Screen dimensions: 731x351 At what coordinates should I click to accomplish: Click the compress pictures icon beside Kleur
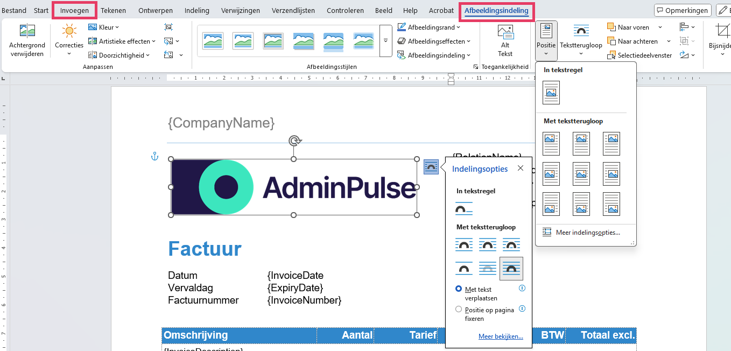[168, 27]
